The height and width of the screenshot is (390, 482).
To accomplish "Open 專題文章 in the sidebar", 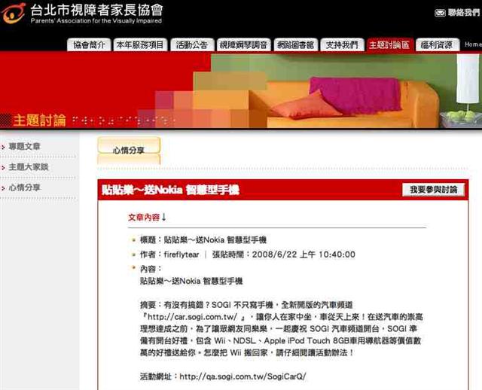I will point(24,146).
